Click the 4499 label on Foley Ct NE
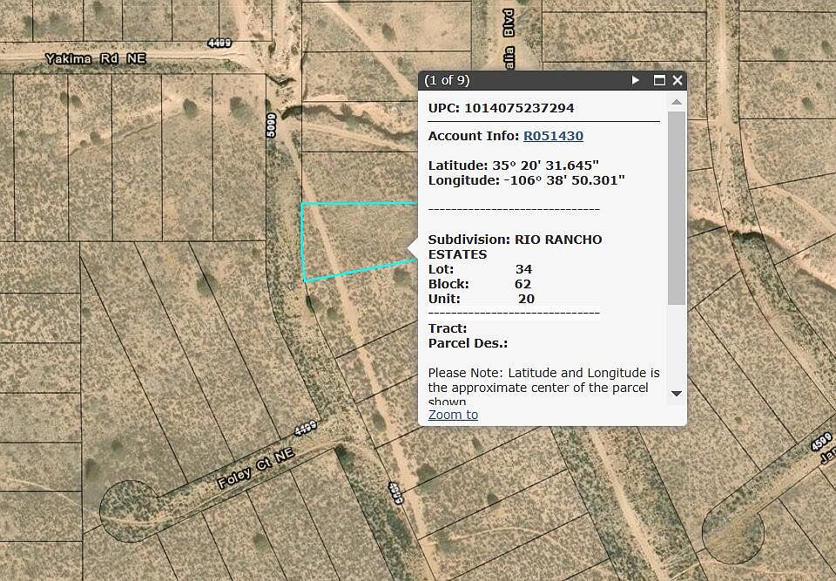This screenshot has width=836, height=581. click(306, 429)
